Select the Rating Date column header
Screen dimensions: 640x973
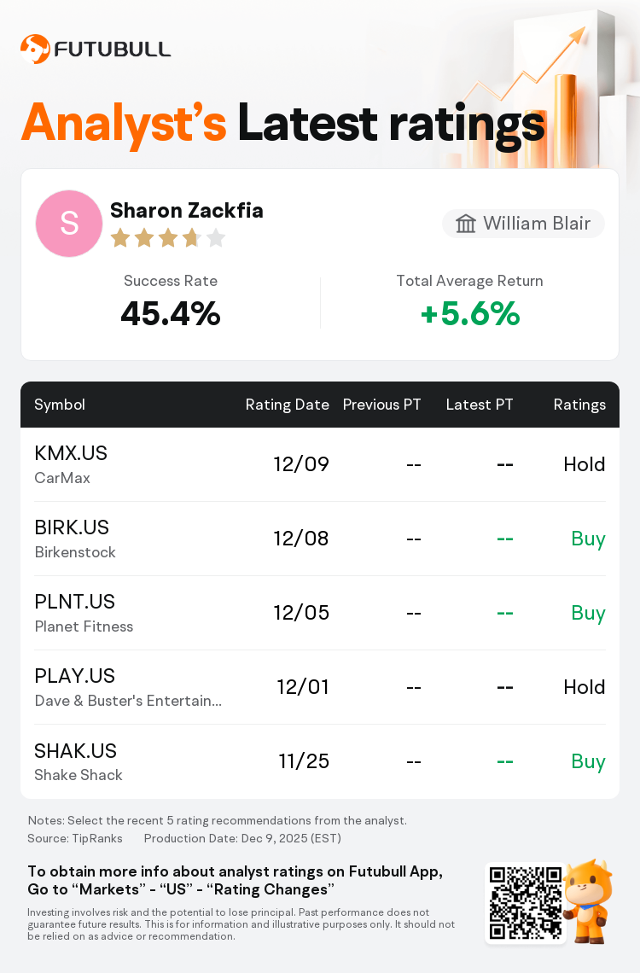287,405
